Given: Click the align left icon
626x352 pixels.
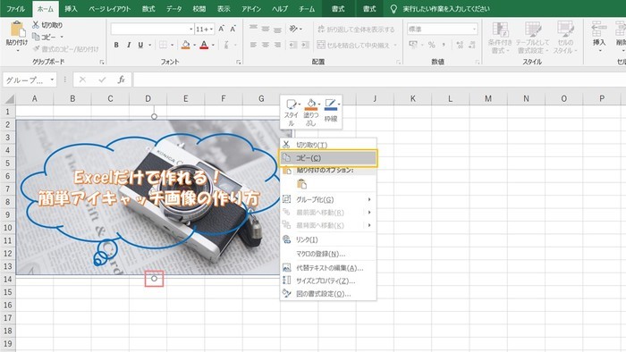Looking at the screenshot, I should [253, 45].
